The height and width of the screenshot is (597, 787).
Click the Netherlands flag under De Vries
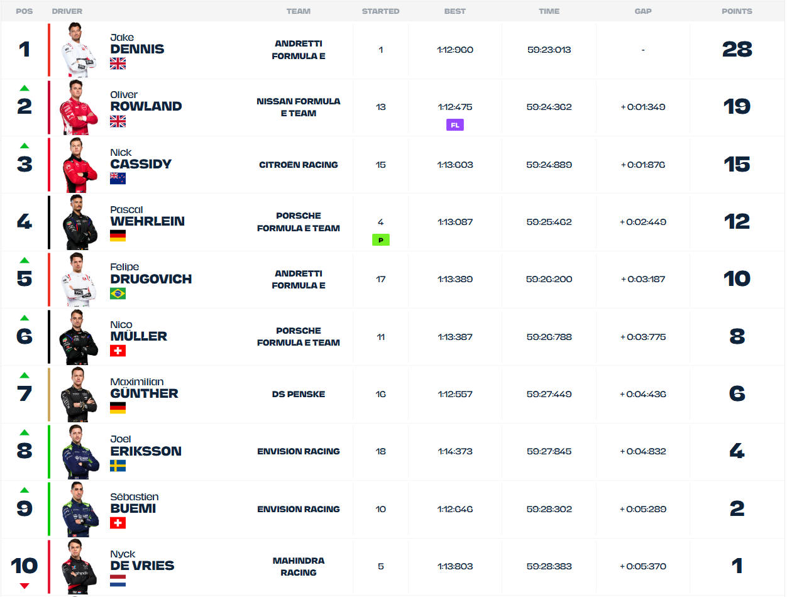(118, 580)
